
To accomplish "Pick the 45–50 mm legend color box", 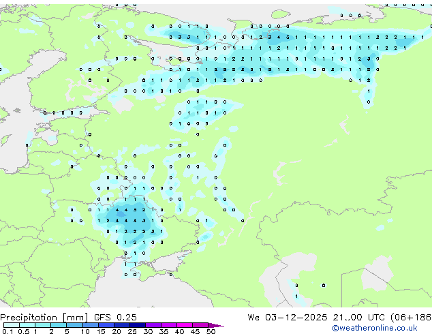I will click(200, 325).
